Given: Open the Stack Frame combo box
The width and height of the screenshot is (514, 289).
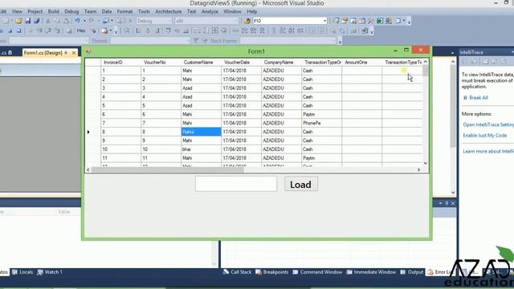Looking at the screenshot, I should [x=288, y=41].
